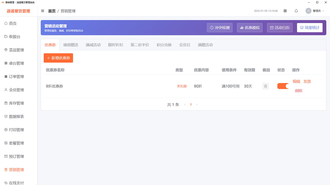Image resolution: width=330 pixels, height=185 pixels.
Task: Click 编辑 link for 9折优惠券
Action: pos(296,81)
